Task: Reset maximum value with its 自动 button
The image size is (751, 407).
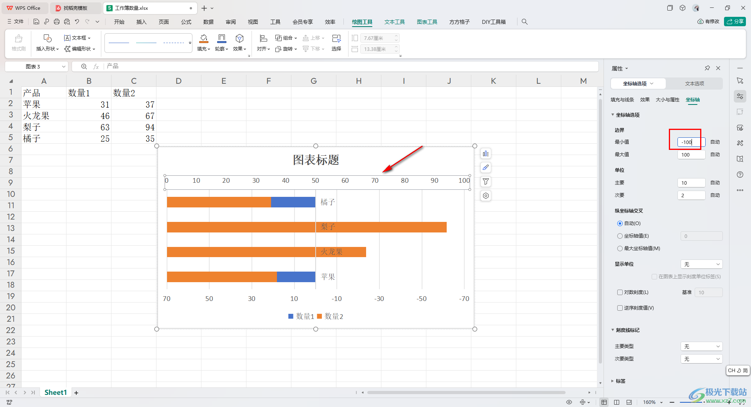Action: (x=715, y=155)
